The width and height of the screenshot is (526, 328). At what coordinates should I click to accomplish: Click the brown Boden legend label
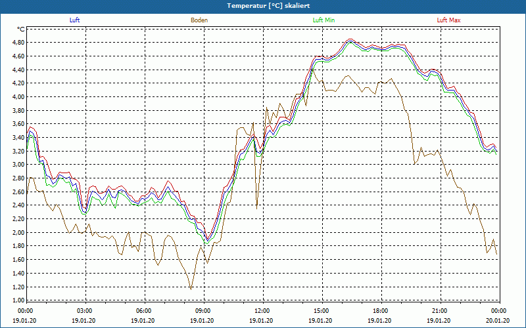point(199,20)
